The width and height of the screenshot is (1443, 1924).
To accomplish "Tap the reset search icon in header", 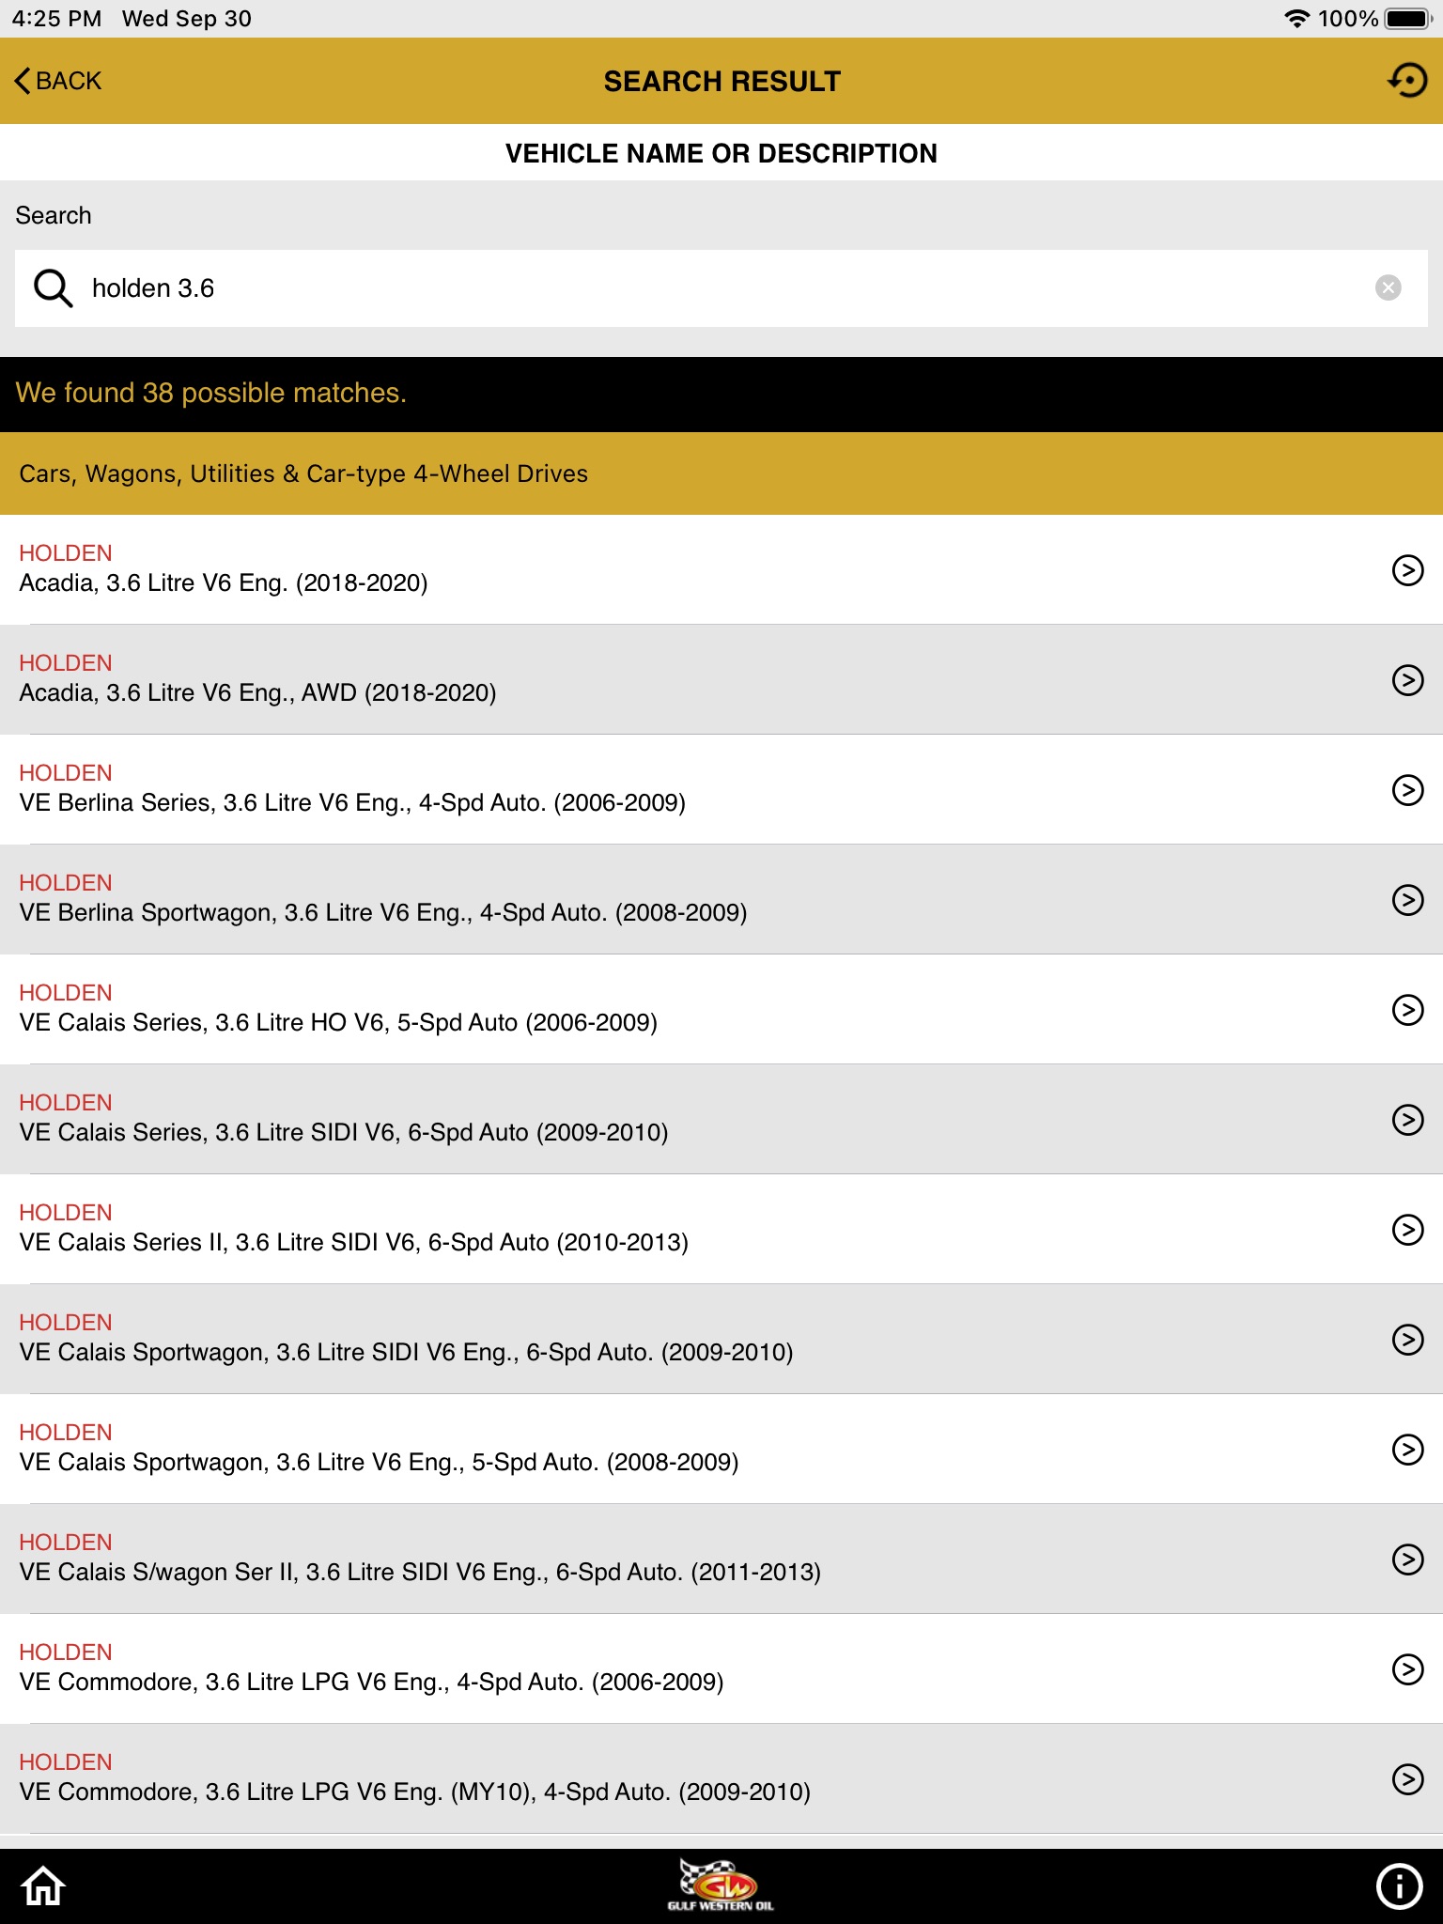I will pyautogui.click(x=1406, y=81).
